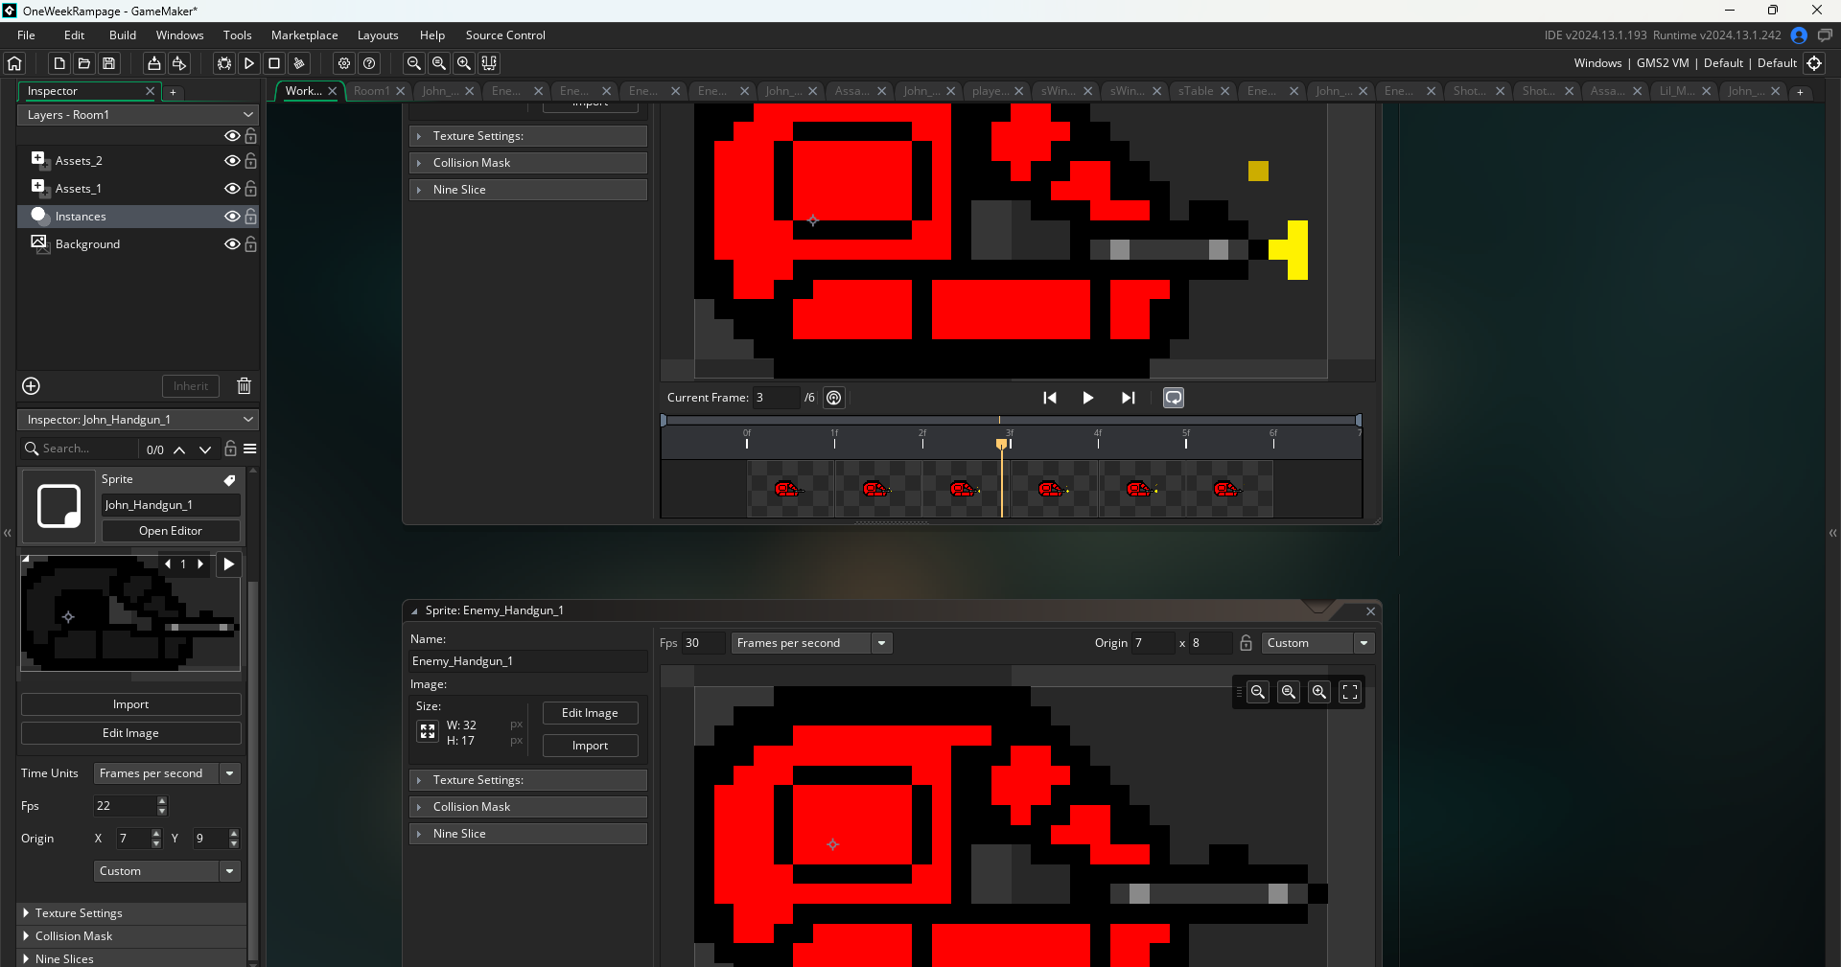Toggle visibility of Assets_1 layer
Viewport: 1841px width, 967px height.
click(x=232, y=189)
